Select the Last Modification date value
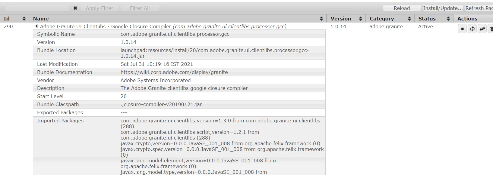493x175 pixels. tap(157, 64)
